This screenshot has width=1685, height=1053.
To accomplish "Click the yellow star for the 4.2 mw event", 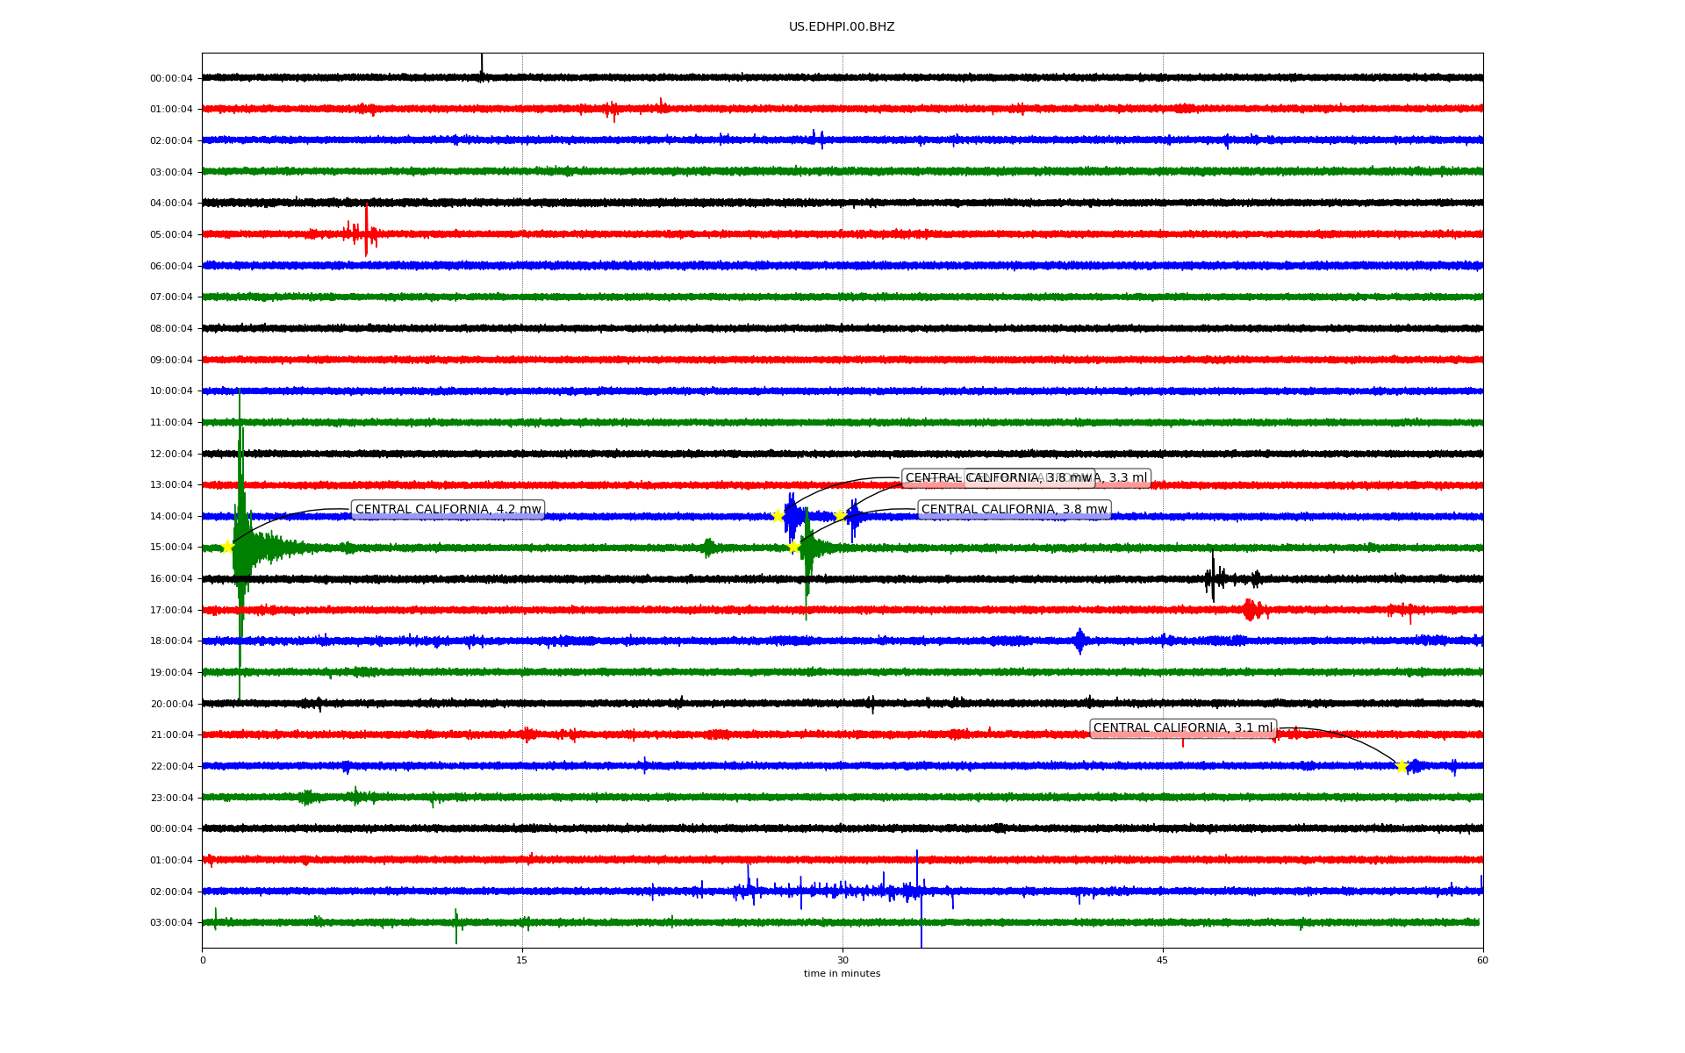I will pyautogui.click(x=227, y=547).
